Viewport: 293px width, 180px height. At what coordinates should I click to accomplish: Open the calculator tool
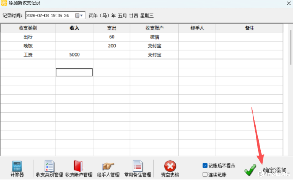click(17, 169)
